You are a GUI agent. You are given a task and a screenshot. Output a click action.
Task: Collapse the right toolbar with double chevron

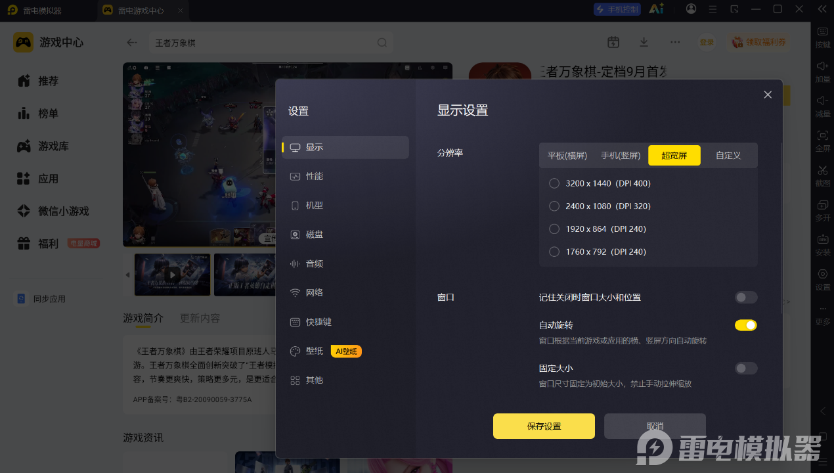(822, 9)
